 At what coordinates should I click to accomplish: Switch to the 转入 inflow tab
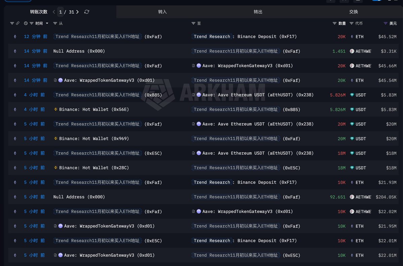162,12
